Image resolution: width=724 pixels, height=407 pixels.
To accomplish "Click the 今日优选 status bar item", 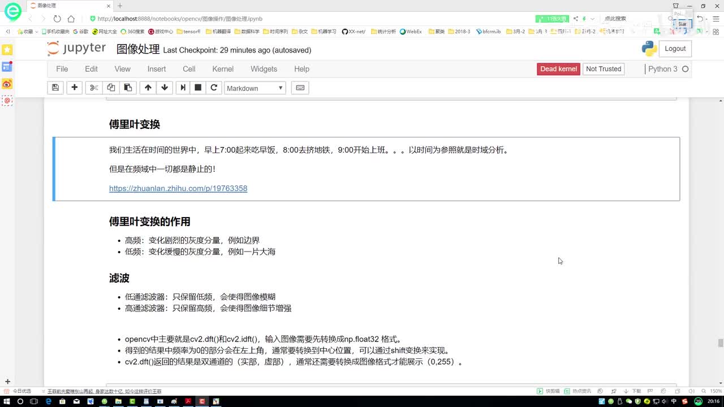I will coord(19,391).
